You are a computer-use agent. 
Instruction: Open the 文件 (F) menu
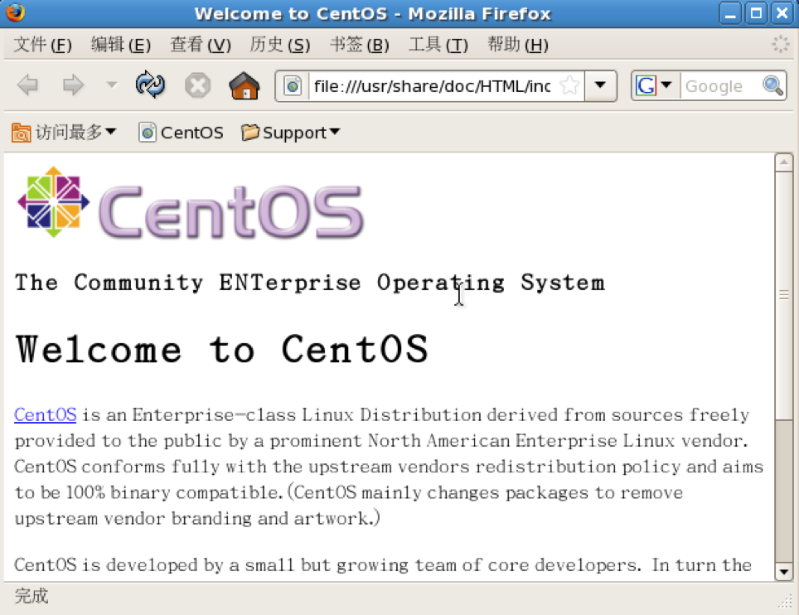coord(42,45)
